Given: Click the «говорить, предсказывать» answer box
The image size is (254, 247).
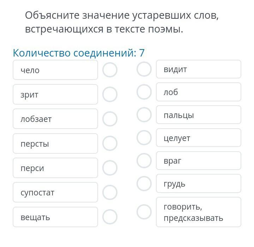Looking at the screenshot, I should [199, 212].
